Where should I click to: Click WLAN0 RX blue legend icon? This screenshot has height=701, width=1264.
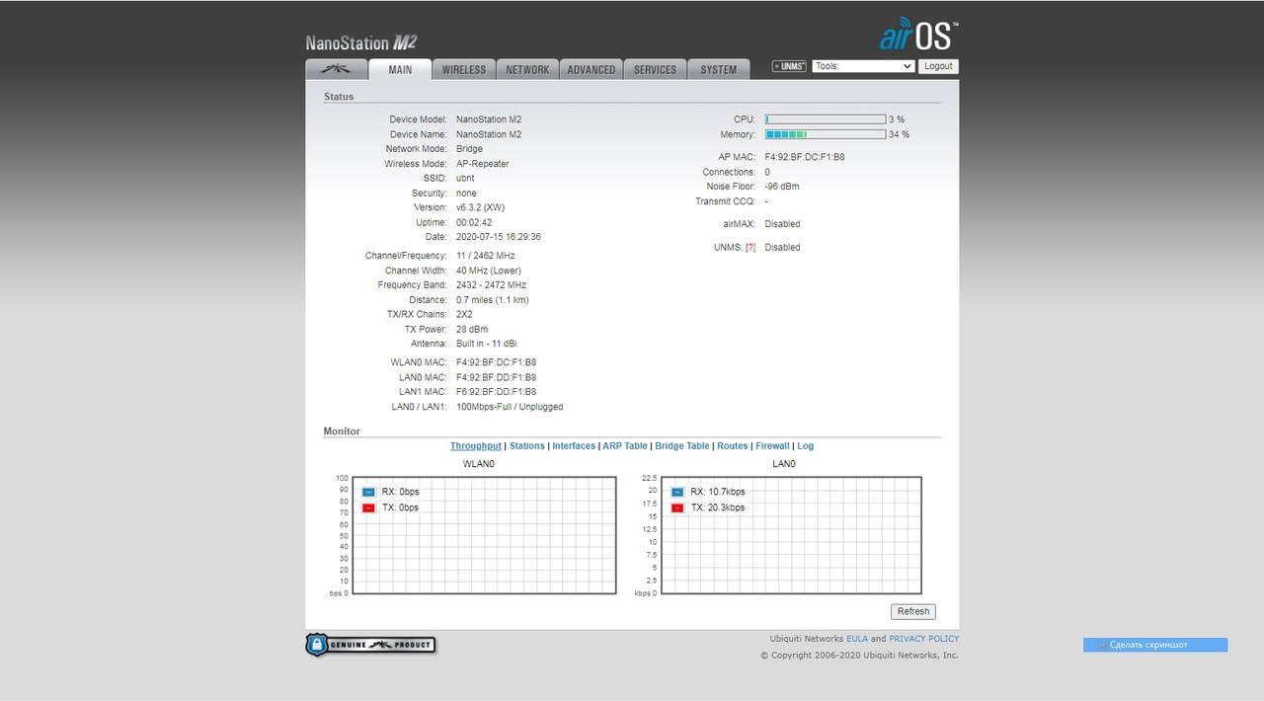pyautogui.click(x=368, y=492)
